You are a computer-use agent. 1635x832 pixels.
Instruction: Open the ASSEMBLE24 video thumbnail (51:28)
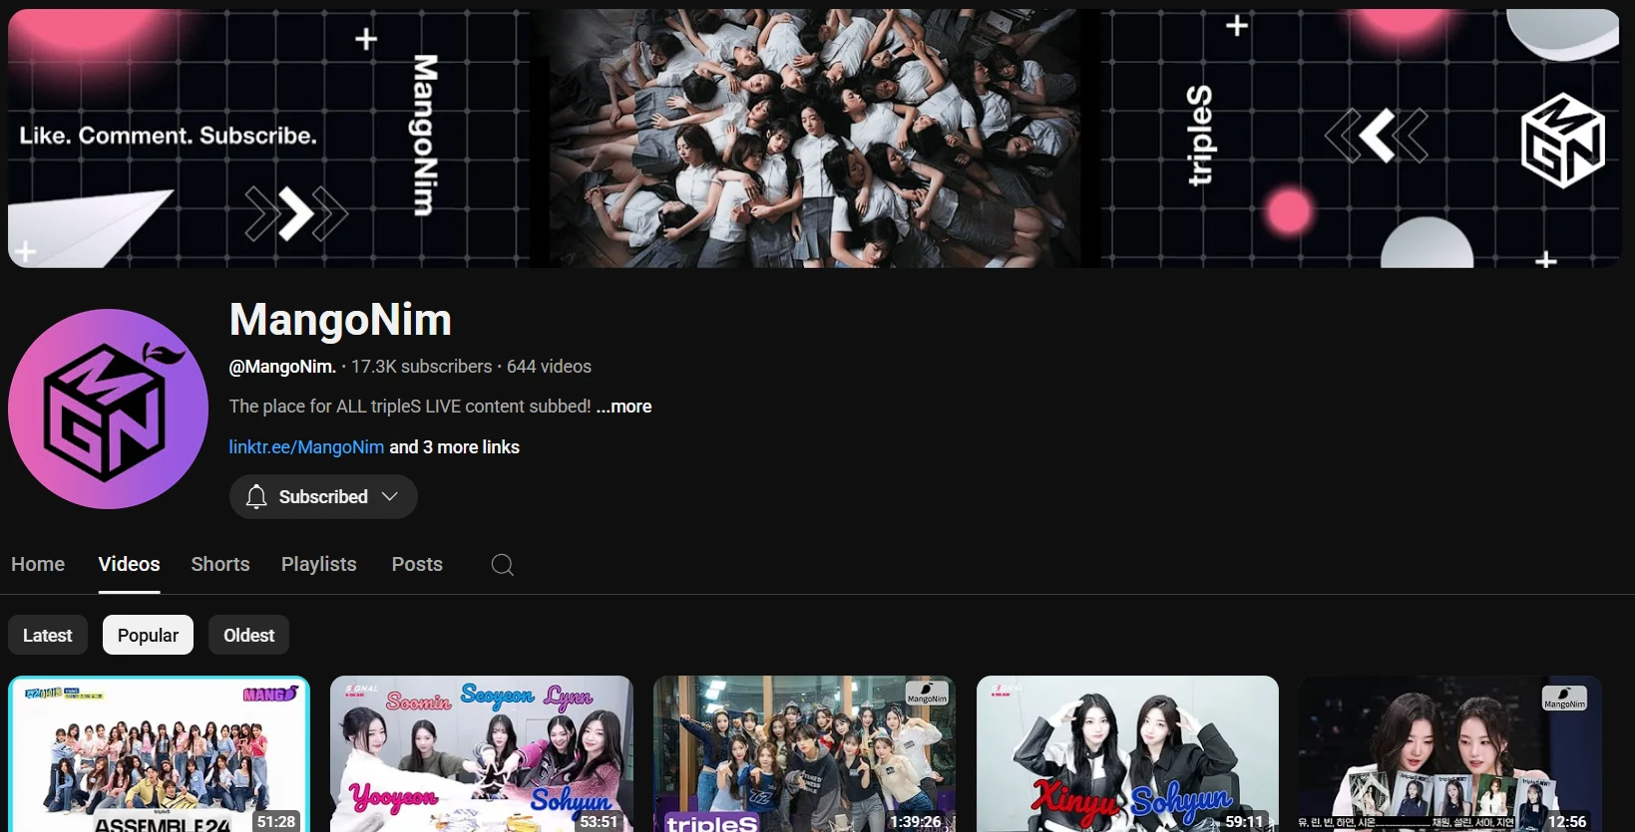(160, 754)
